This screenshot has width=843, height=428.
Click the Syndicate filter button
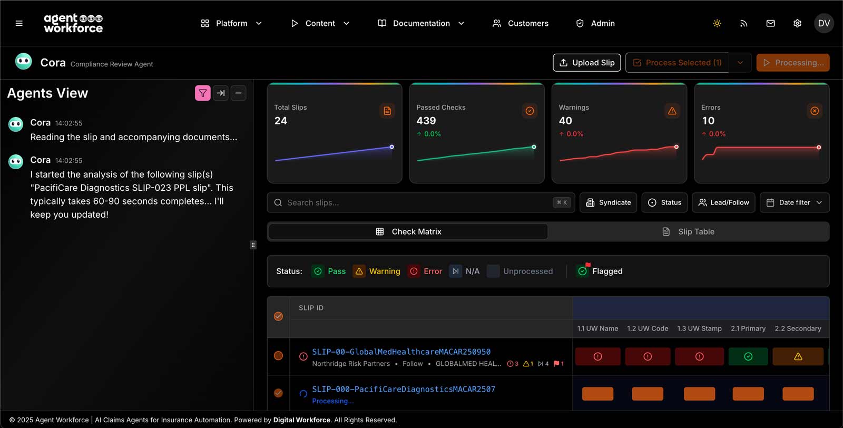pos(609,203)
